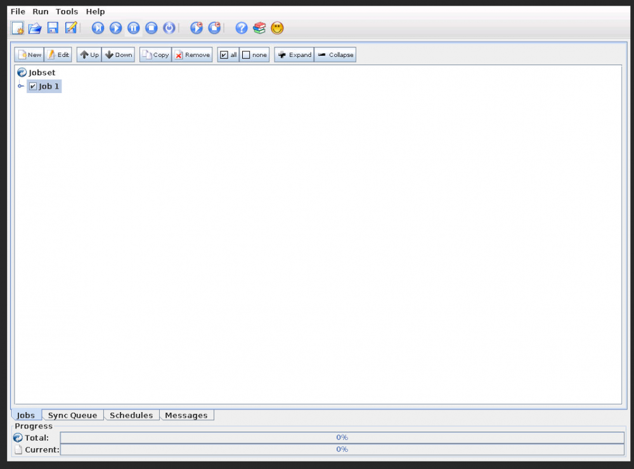Click the Edit job button
Image resolution: width=634 pixels, height=469 pixels.
coord(58,54)
